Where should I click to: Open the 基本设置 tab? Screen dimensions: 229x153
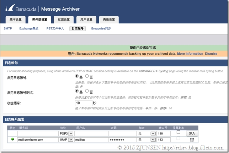tap(16, 20)
